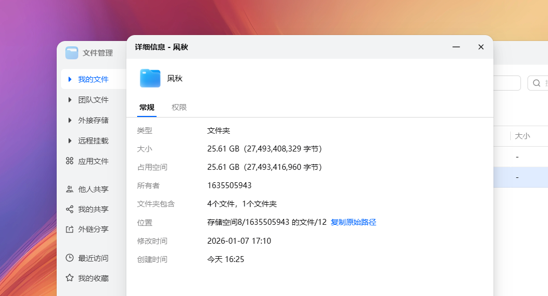548x296 pixels.
Task: Click the 外链分享 export icon
Action: (x=70, y=229)
